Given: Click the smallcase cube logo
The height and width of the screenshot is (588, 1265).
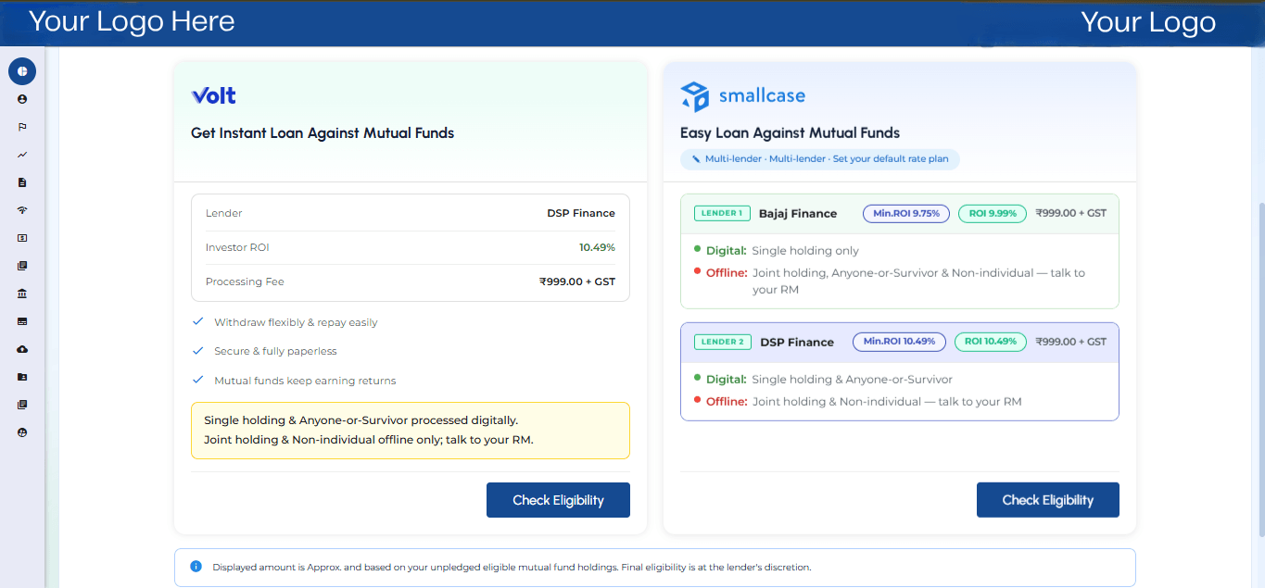Looking at the screenshot, I should point(694,96).
